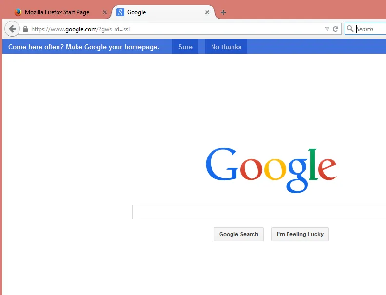
Task: Close the Google tab
Action: click(x=207, y=12)
